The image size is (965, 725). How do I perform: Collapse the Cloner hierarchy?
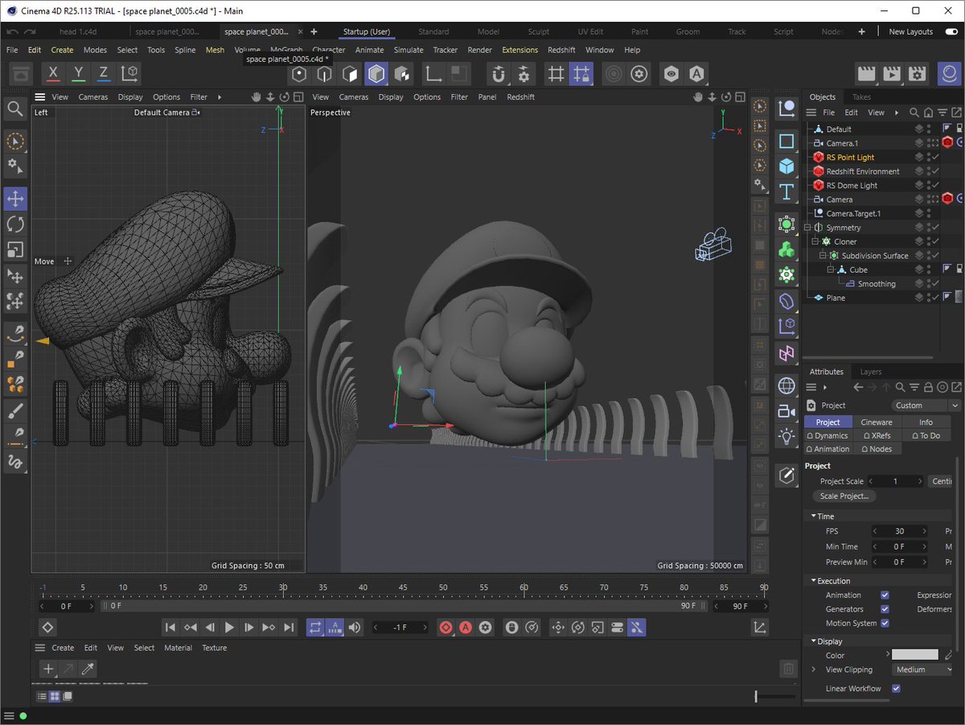click(815, 241)
